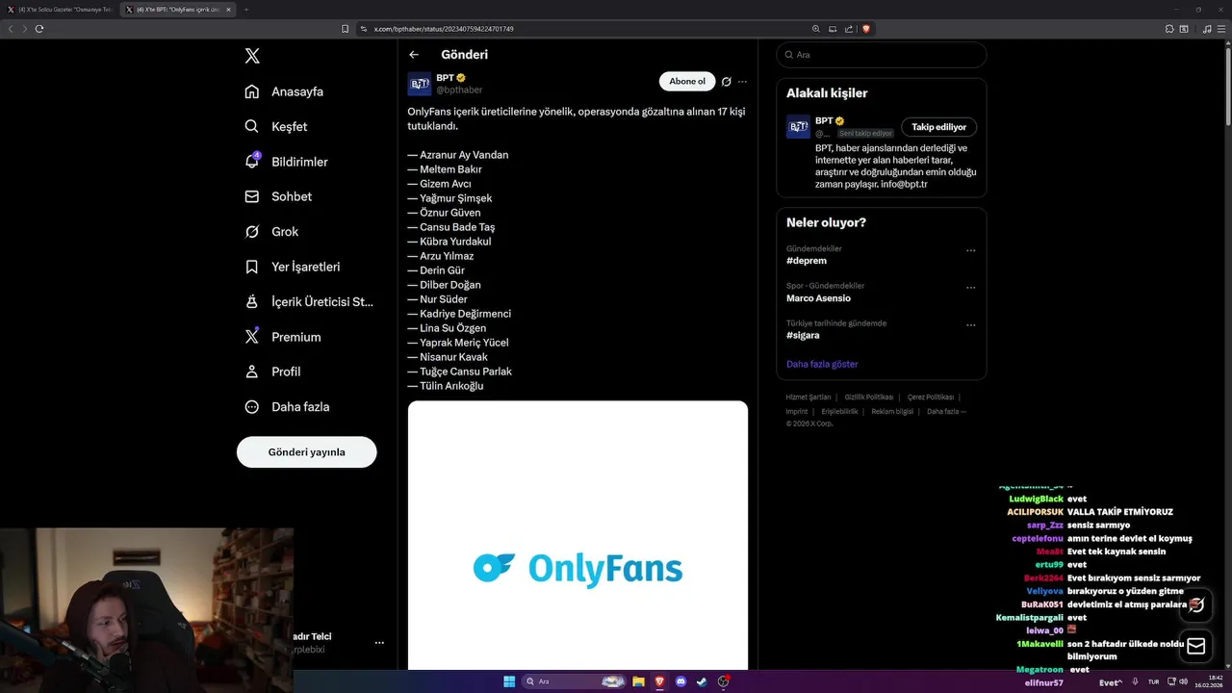Open the OnlyFans image in the post
Screen dimensions: 1232x693
click(577, 535)
